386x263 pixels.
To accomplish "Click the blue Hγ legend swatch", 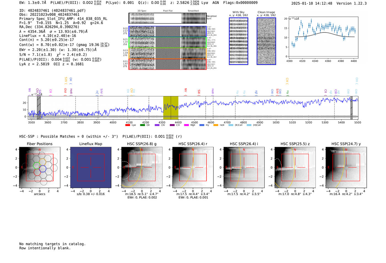I will (202, 125).
